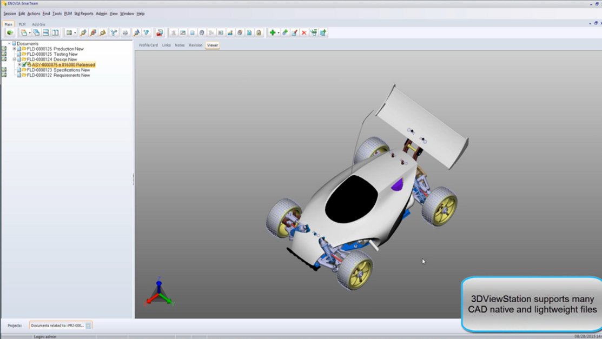This screenshot has height=339, width=602.
Task: Select FLD-0000124 Design New folder
Action: click(52, 59)
